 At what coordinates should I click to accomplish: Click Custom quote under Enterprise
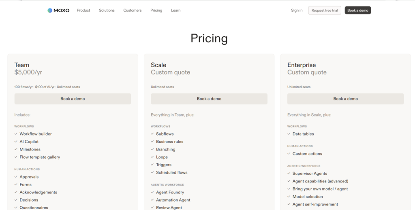(307, 72)
